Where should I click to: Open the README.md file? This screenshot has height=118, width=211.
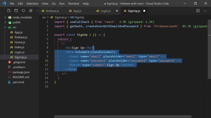19,77
